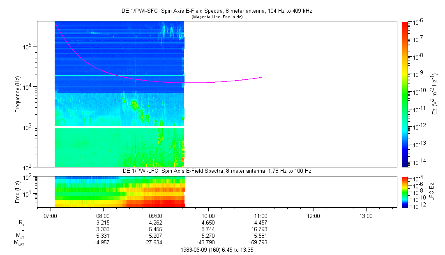Click the 'Freq (Hz)' lower axis label
The height and width of the screenshot is (255, 445).
click(18, 192)
